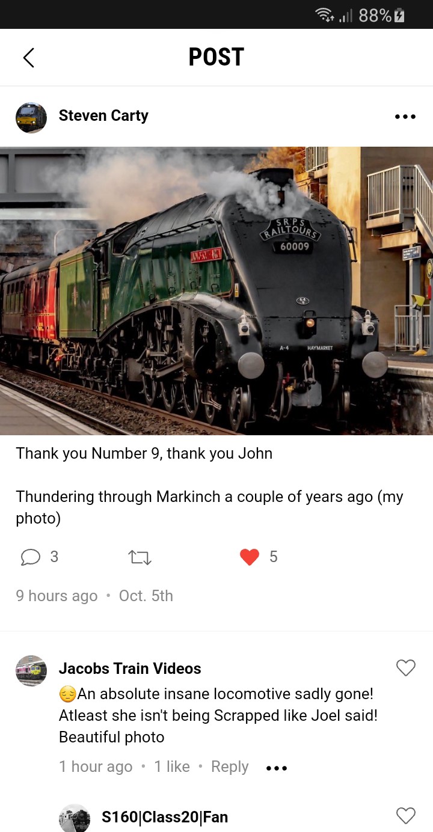The width and height of the screenshot is (433, 832).
Task: Open the post options three-dot menu
Action: 405,117
